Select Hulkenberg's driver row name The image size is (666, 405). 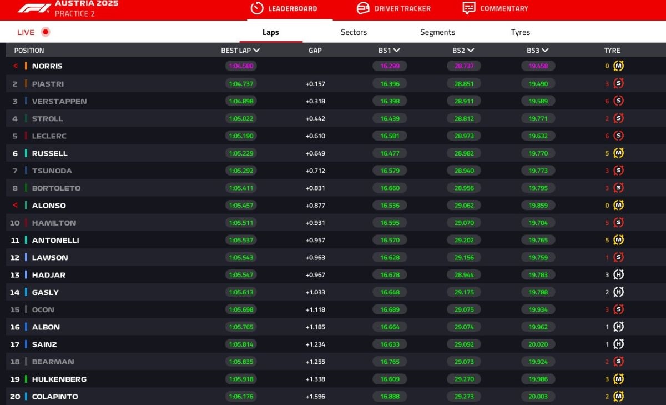point(59,379)
